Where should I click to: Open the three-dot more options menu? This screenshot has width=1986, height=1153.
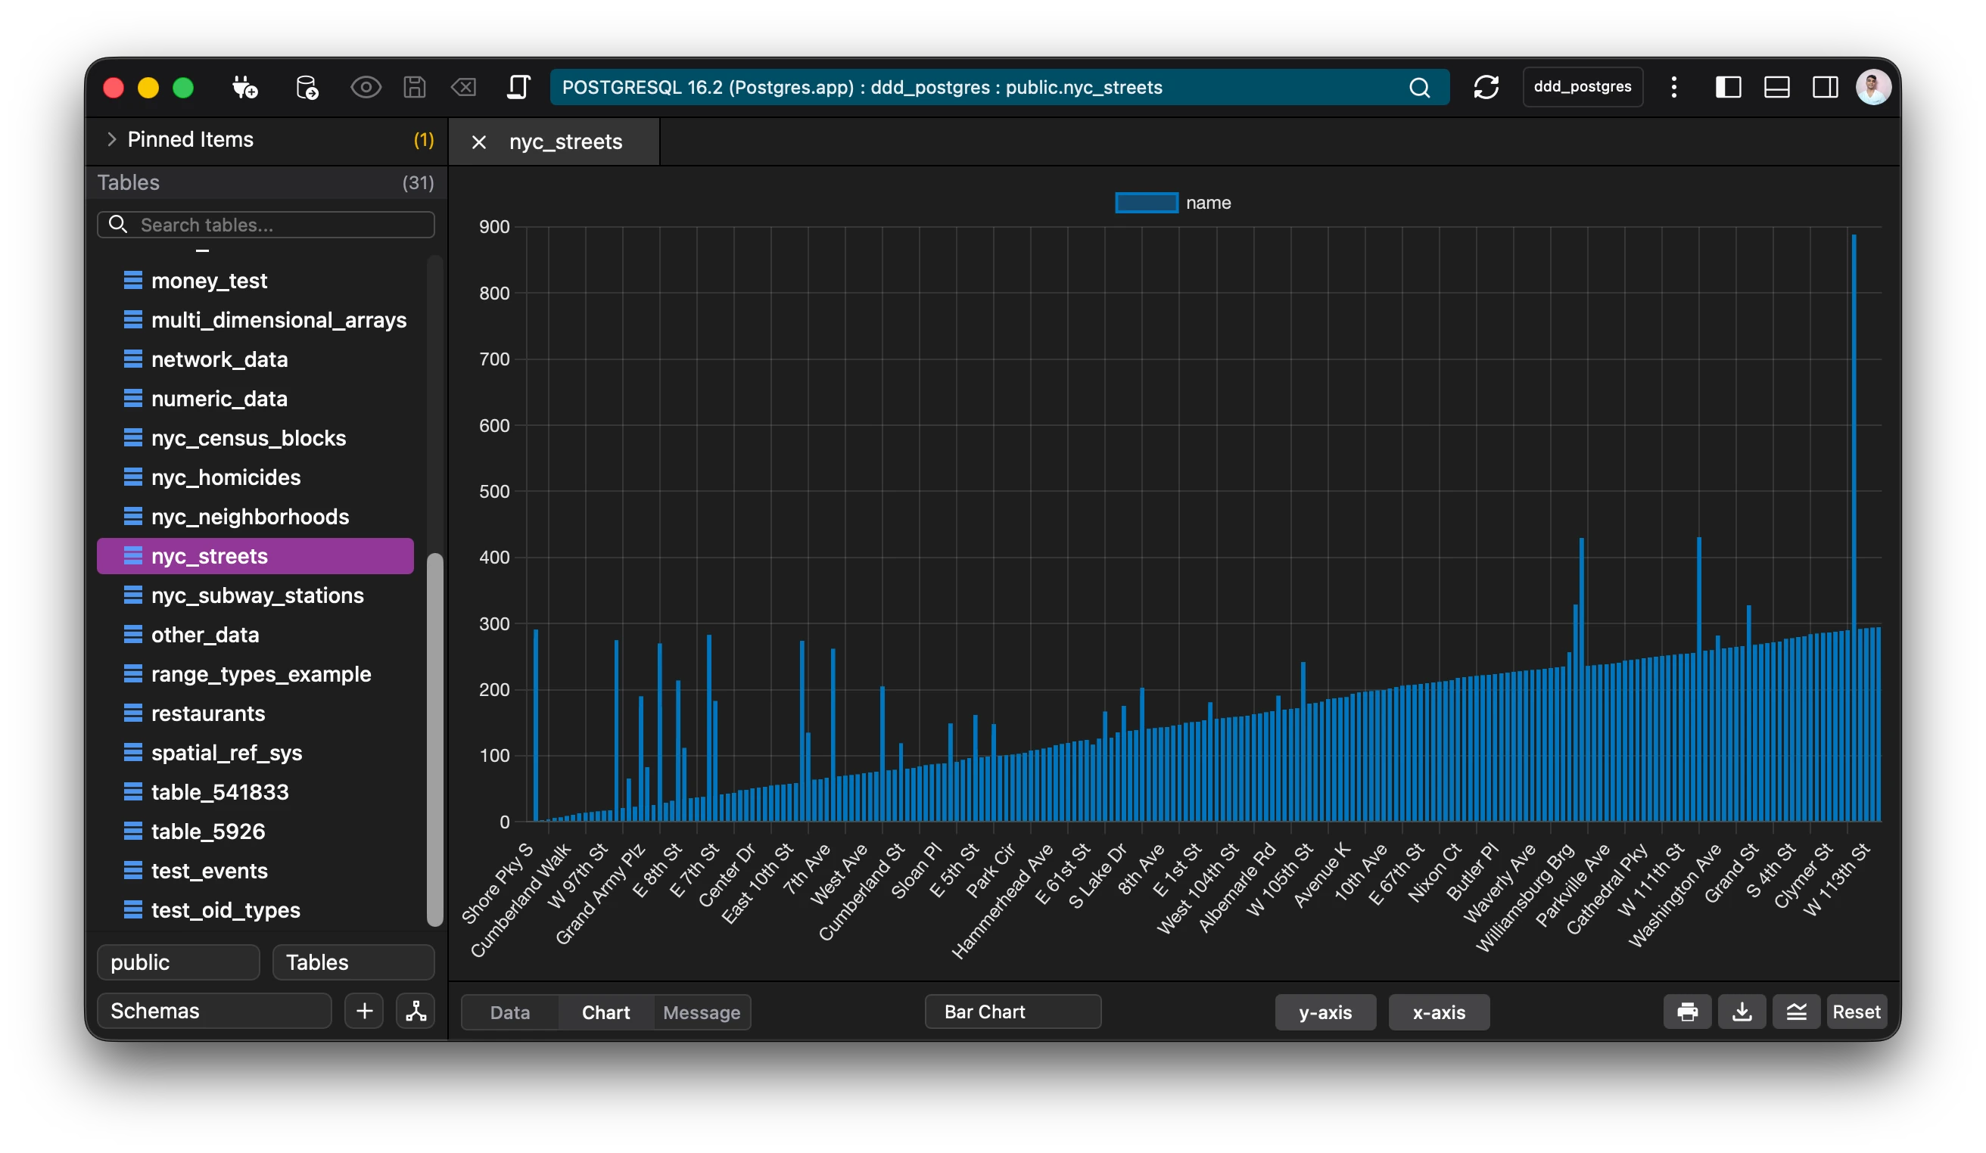(1674, 87)
